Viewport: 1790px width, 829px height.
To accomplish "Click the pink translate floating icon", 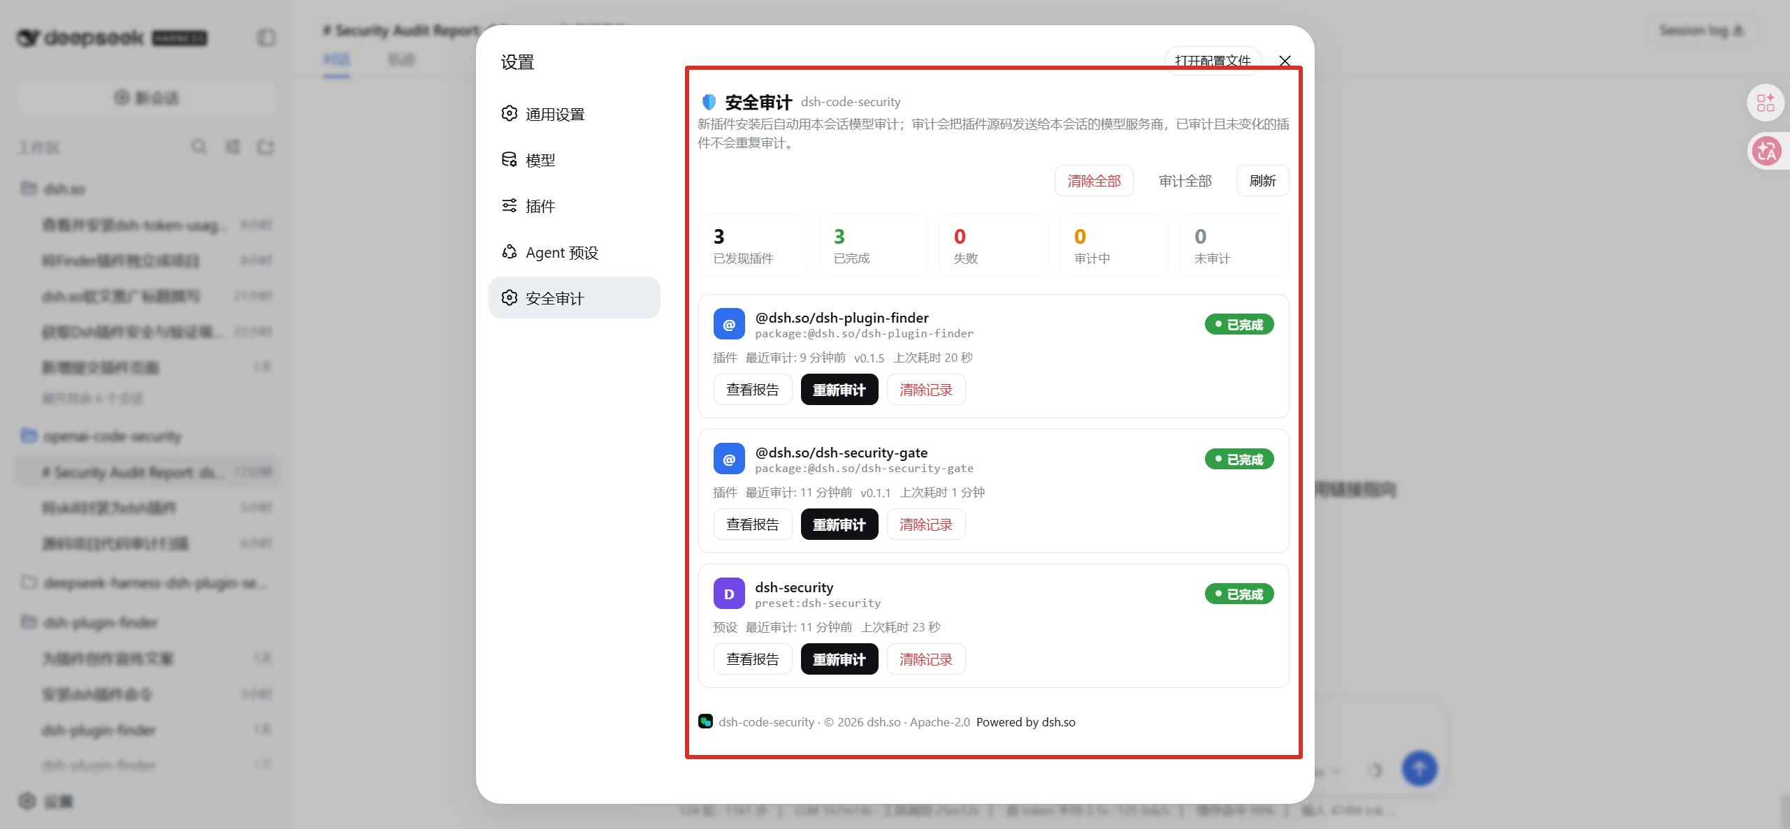I will 1766,151.
